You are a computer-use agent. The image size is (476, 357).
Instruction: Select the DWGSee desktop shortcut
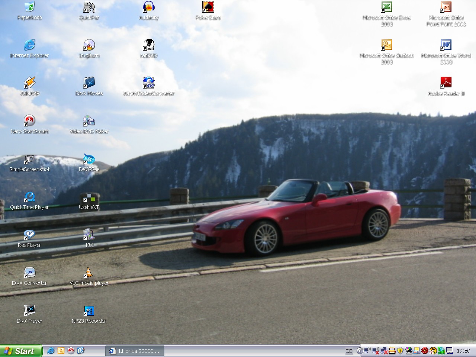tap(89, 159)
